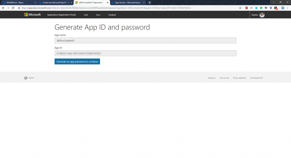Image resolution: width=291 pixels, height=158 pixels.
Task: Go back to the previous page
Action: [3, 8]
